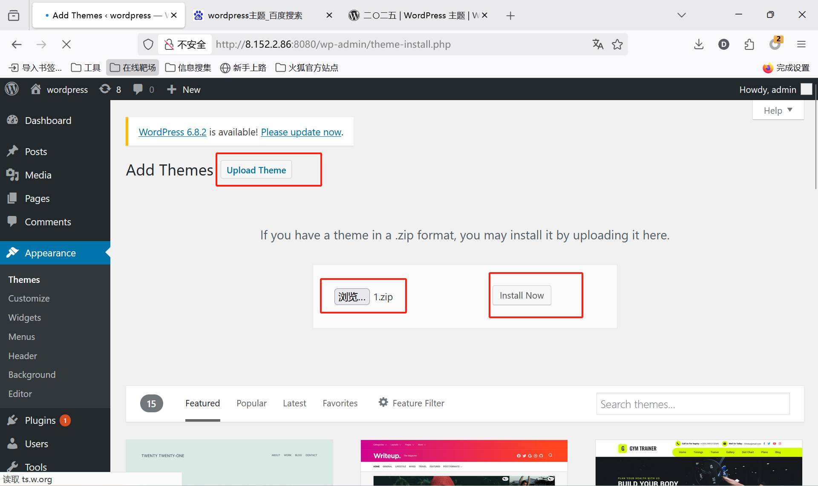Open Header under Appearance
The image size is (818, 486).
tap(23, 356)
